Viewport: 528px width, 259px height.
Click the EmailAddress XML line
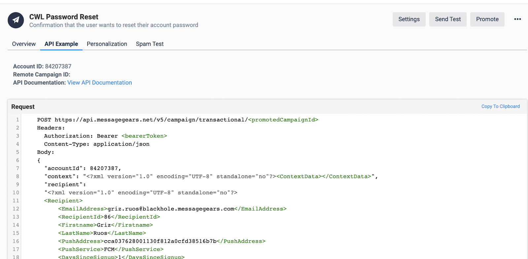click(x=172, y=209)
